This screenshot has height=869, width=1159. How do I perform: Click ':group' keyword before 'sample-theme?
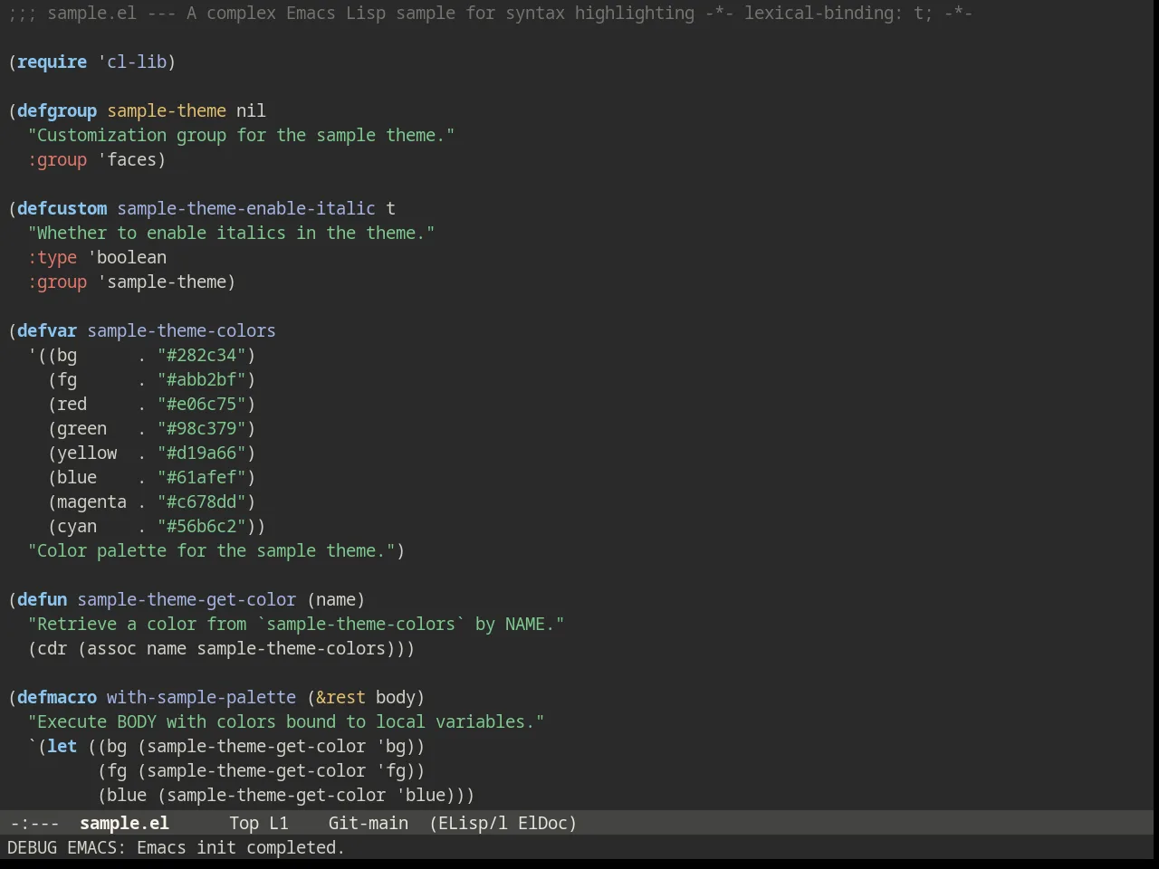coord(57,282)
